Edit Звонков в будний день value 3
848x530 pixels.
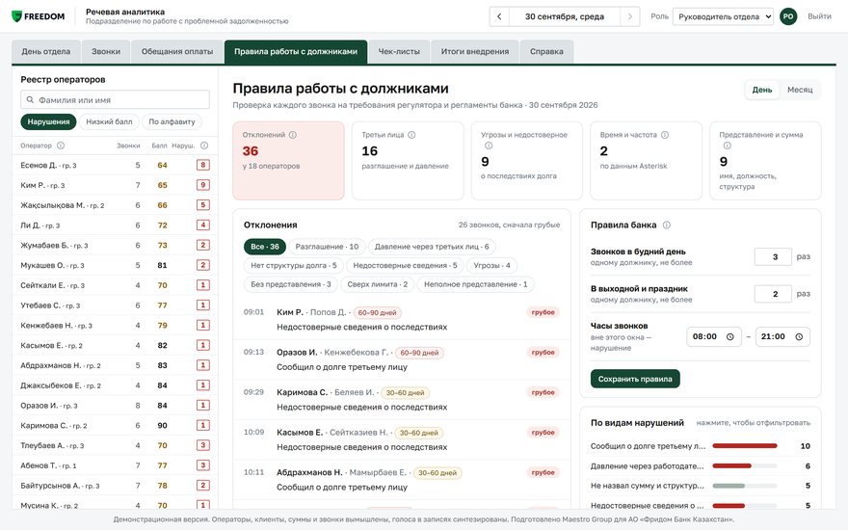pyautogui.click(x=773, y=257)
